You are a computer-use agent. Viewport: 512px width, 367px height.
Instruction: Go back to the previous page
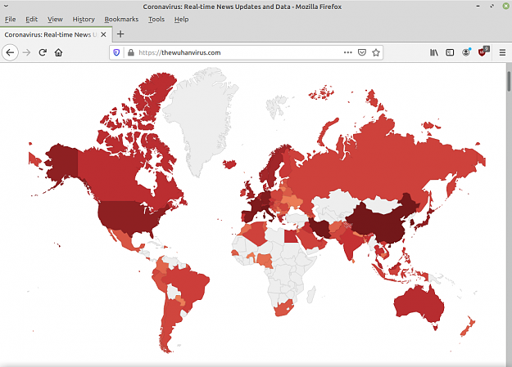click(10, 52)
